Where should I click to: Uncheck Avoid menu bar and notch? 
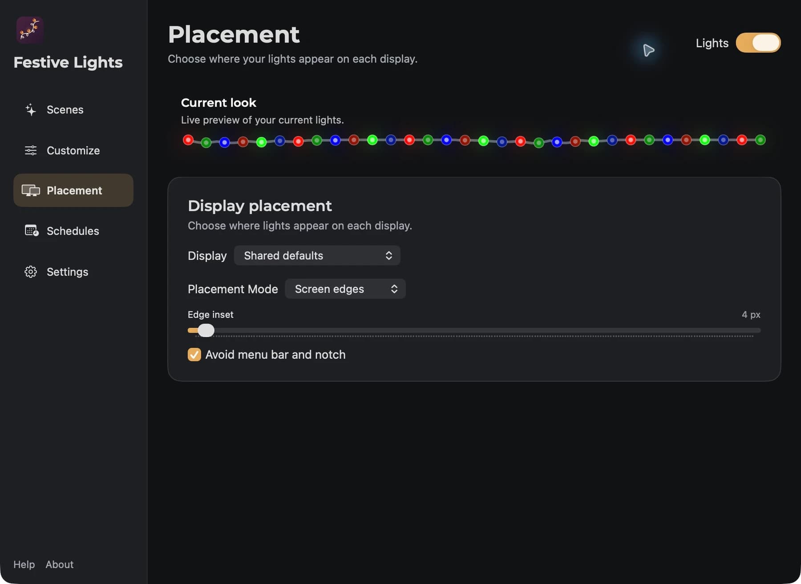point(194,354)
